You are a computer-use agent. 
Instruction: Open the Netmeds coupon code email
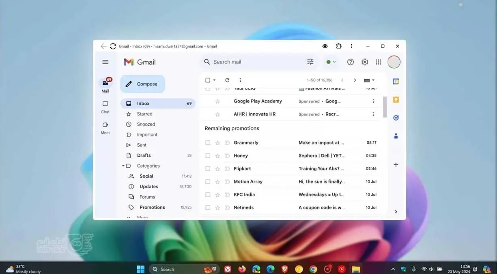[x=321, y=208]
